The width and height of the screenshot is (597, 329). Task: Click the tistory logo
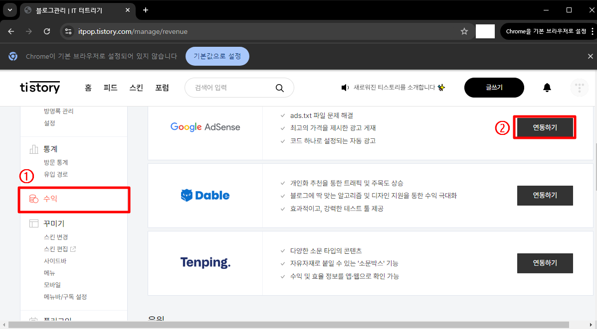(x=40, y=88)
